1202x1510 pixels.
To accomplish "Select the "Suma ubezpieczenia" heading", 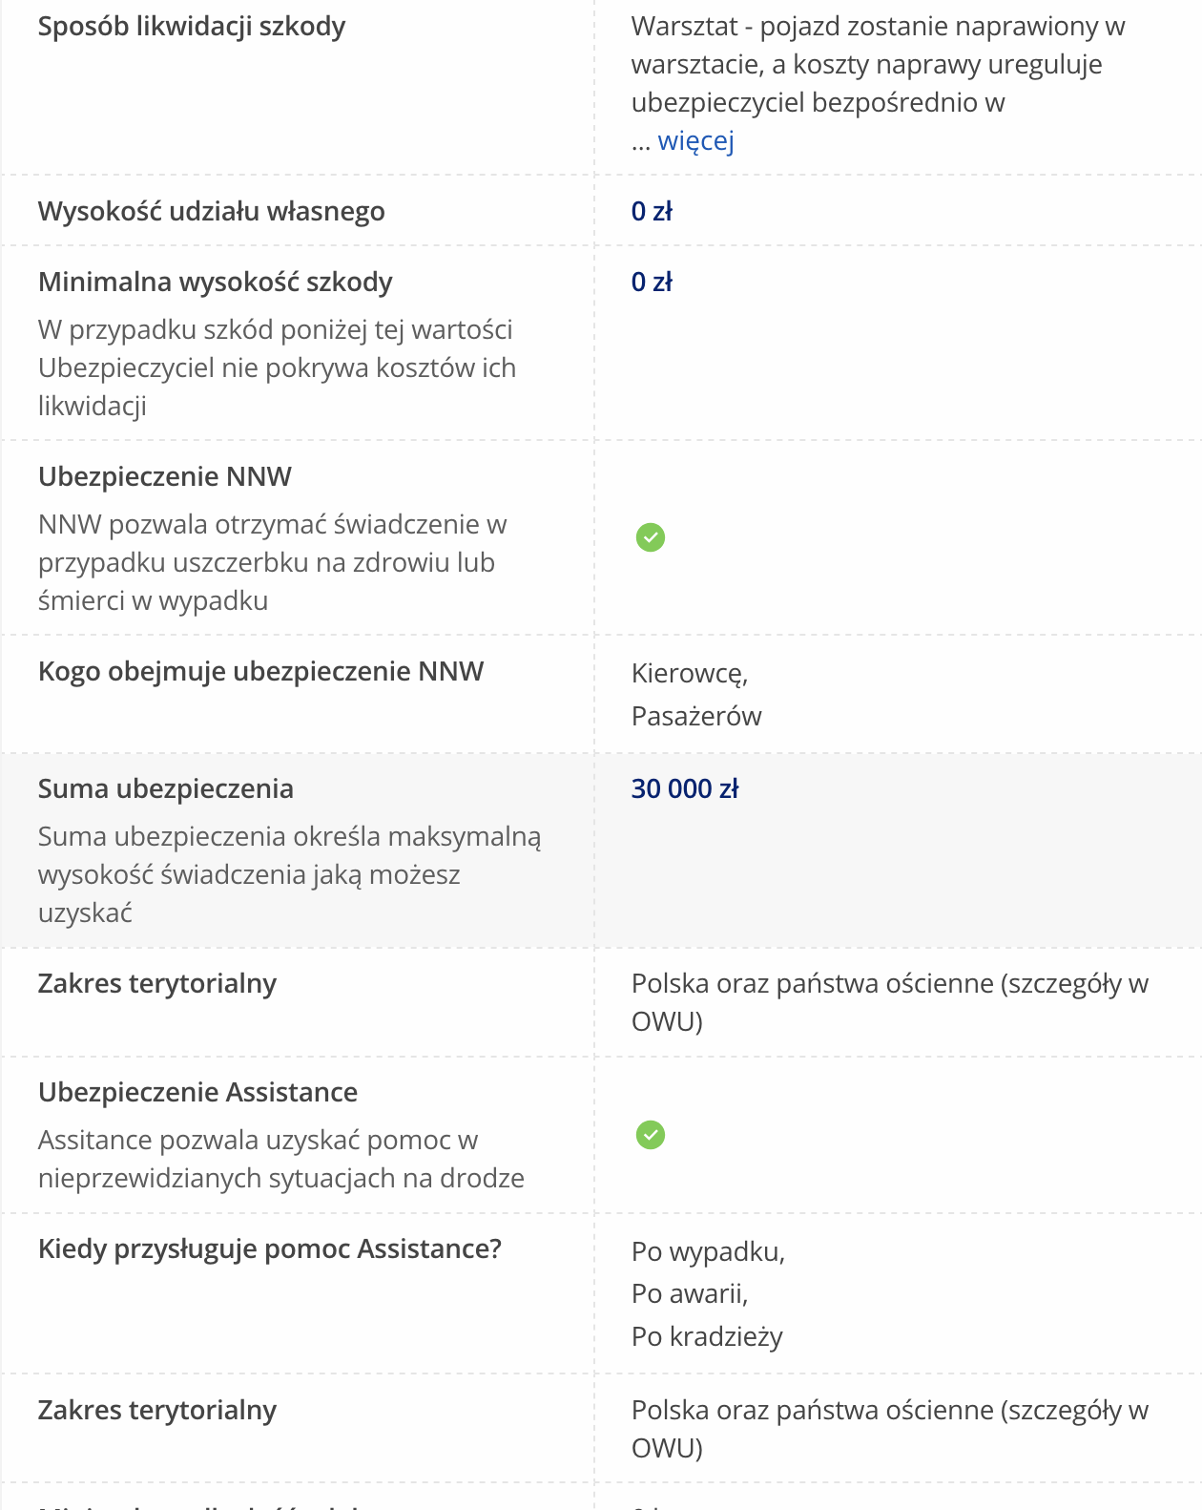I will point(165,788).
